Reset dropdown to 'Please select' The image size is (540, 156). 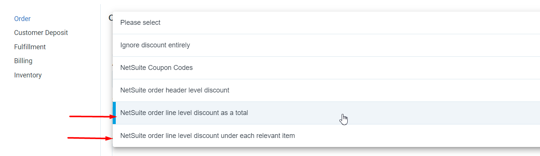click(326, 23)
